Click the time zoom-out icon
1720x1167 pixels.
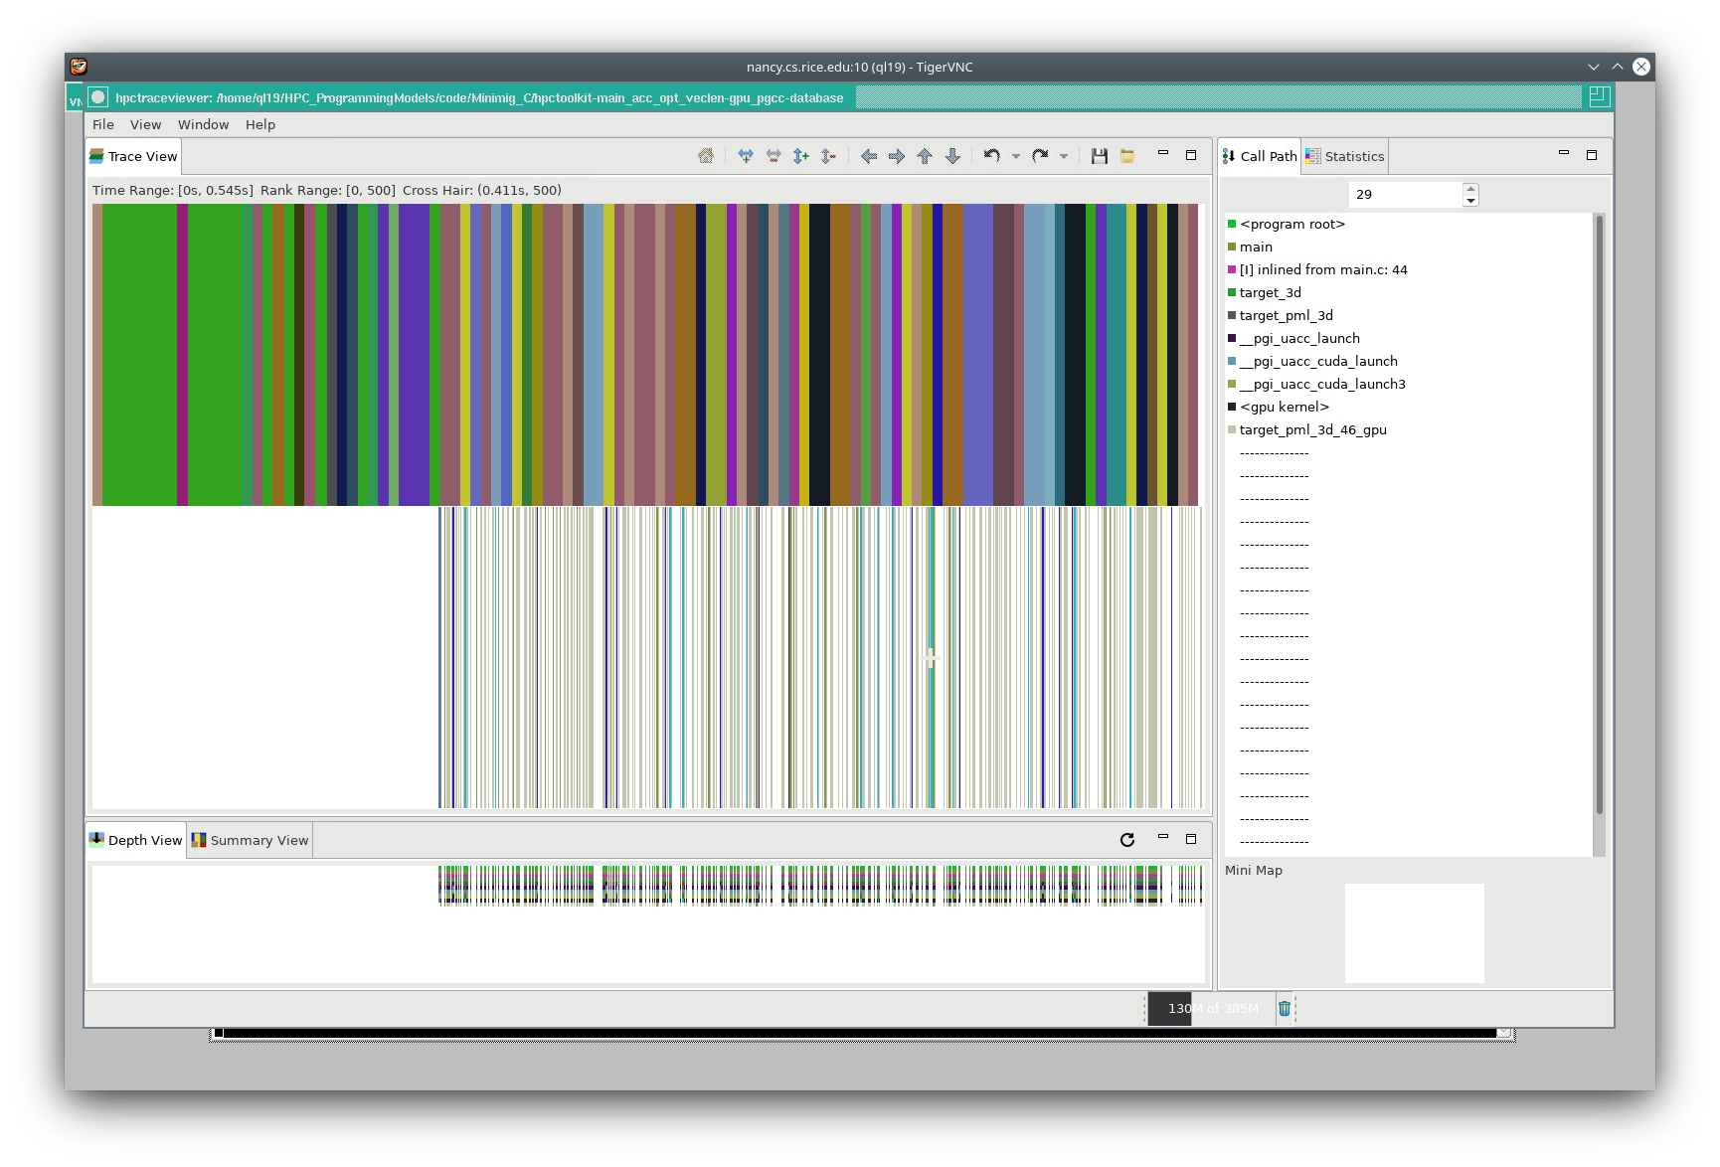click(774, 156)
